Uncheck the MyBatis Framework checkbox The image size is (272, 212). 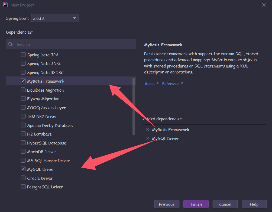pos(23,81)
